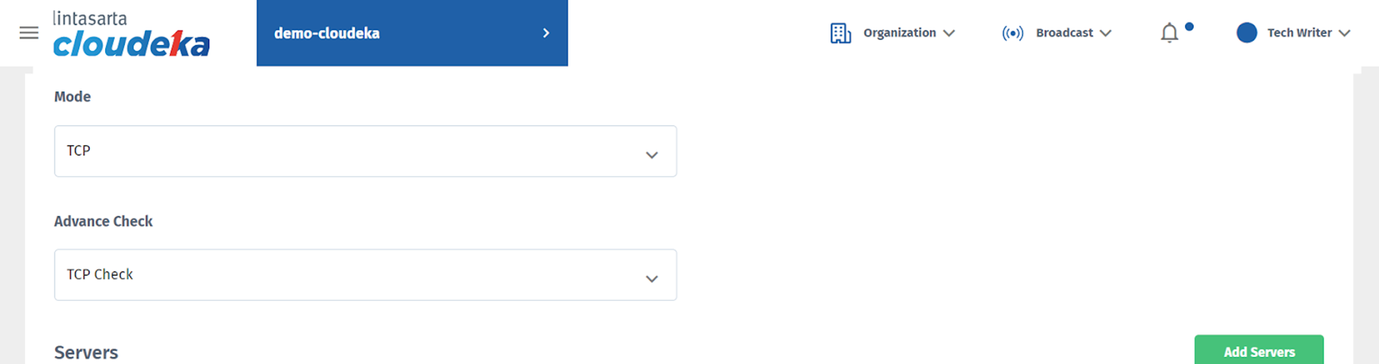This screenshot has width=1379, height=364.
Task: Expand the Organization dropdown chevron
Action: [949, 33]
